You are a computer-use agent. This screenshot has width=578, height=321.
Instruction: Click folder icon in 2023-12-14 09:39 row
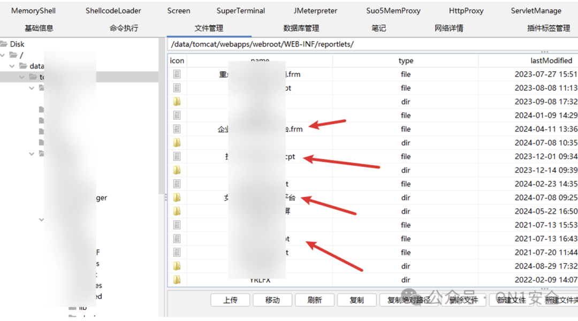177,170
